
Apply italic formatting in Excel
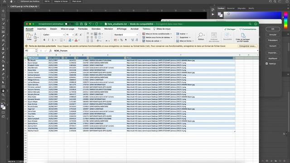point(48,40)
